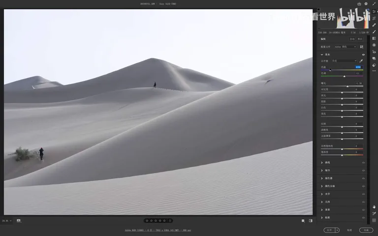Screen dimensions: 378x236
Task: Click the exposure value field
Action: (358, 83)
